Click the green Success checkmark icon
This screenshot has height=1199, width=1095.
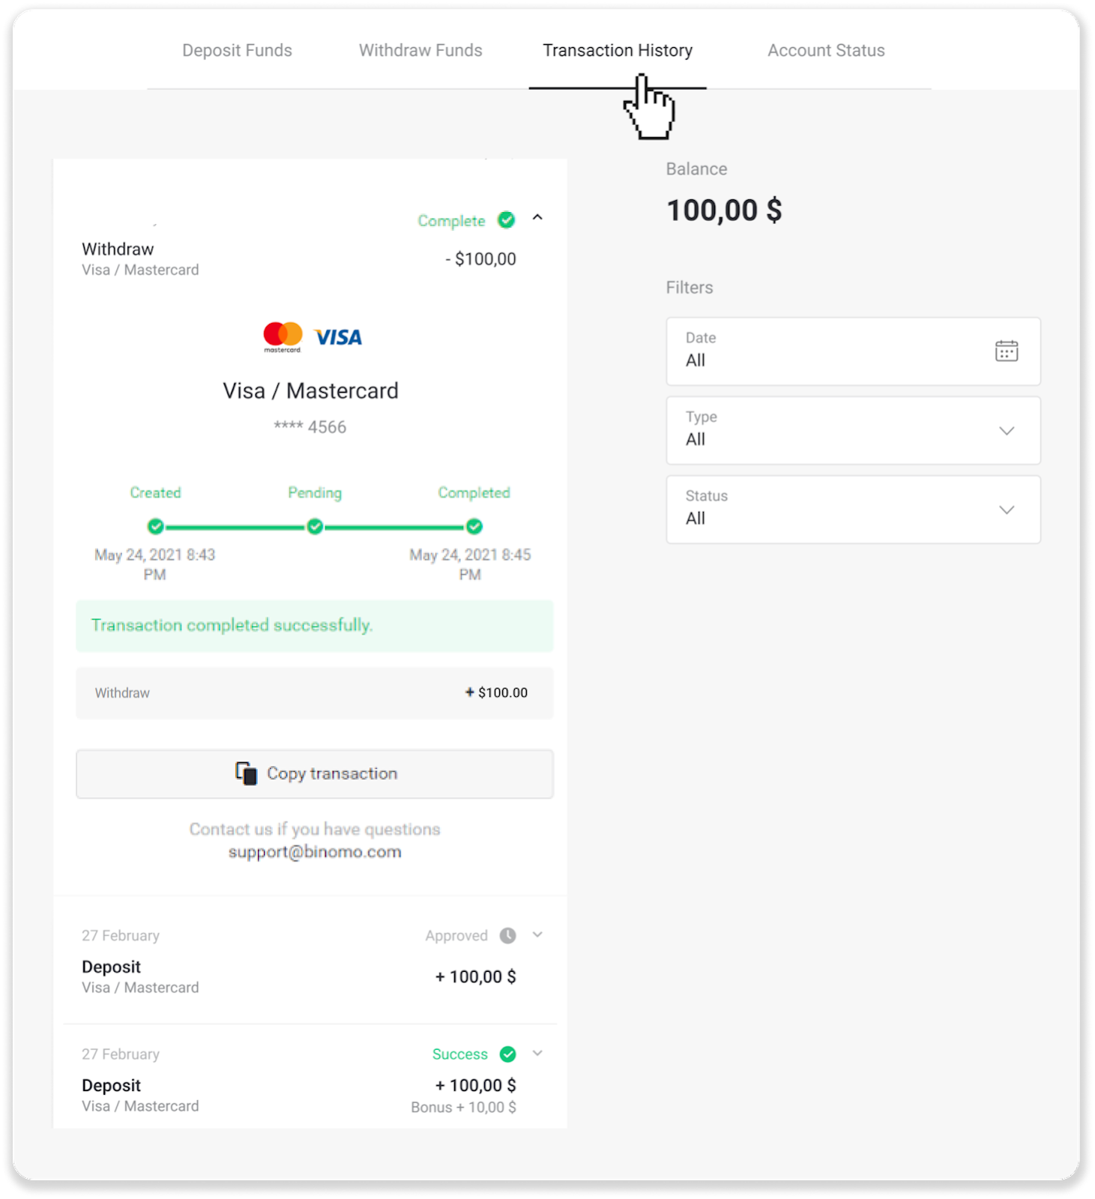(x=508, y=1054)
